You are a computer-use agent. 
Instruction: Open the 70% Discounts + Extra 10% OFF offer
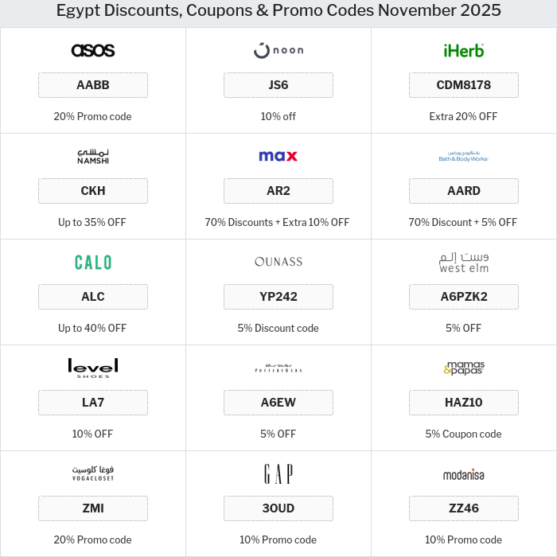pos(278,222)
